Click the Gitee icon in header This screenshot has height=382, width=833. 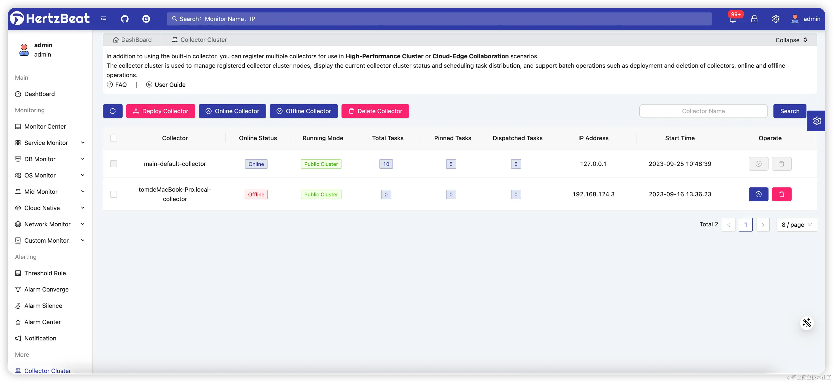[146, 19]
